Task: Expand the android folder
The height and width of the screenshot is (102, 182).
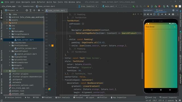Action: 7,17
